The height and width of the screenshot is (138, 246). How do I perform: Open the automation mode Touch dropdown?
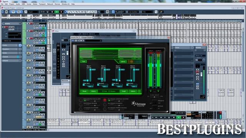33,12
